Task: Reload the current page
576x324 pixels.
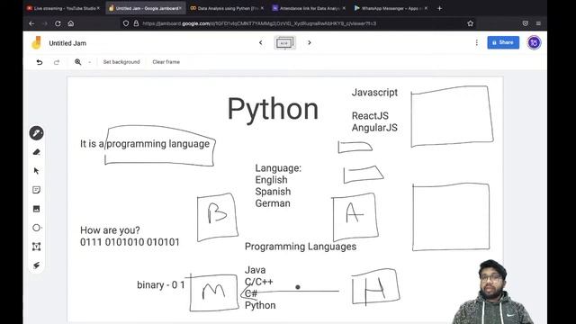Action: [58, 23]
